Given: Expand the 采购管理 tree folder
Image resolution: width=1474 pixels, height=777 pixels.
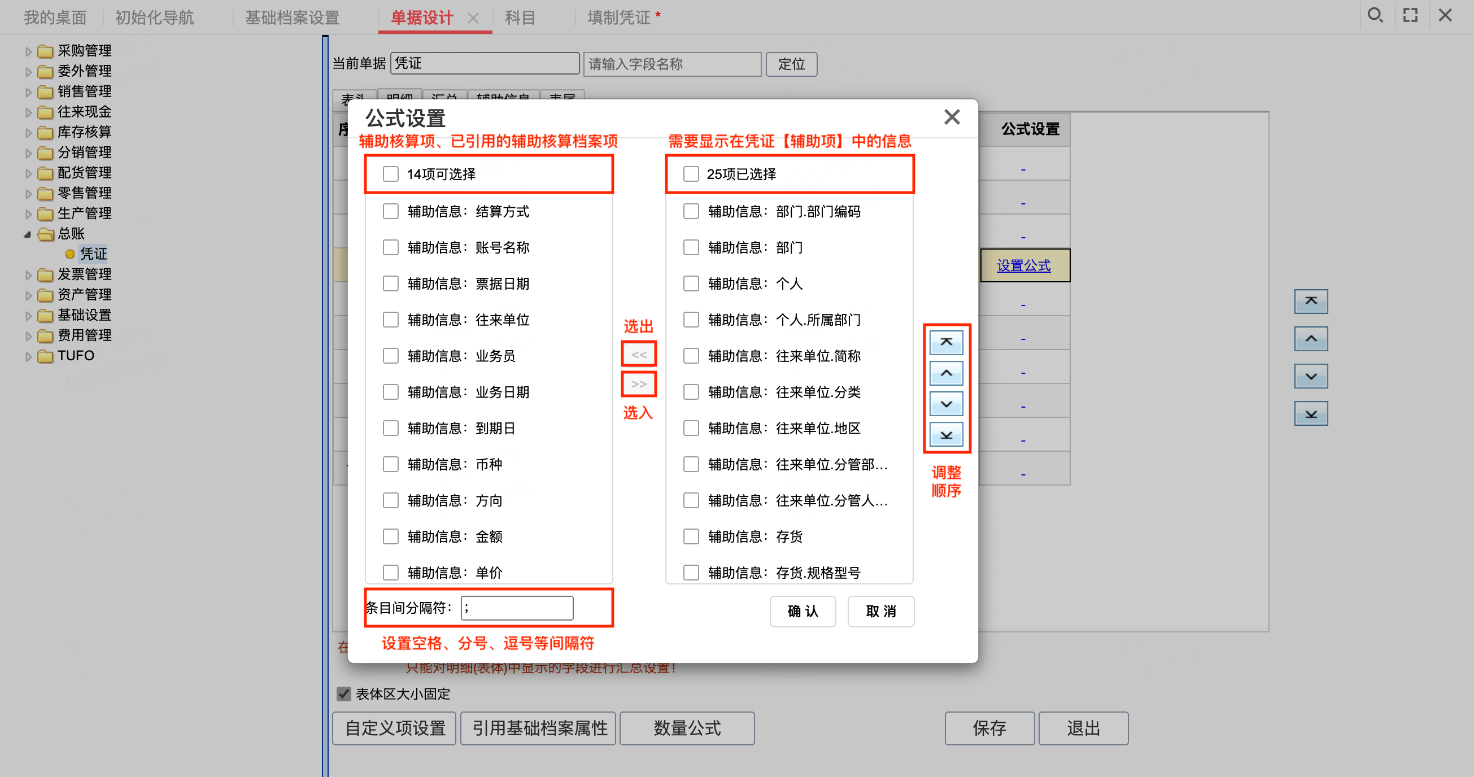Looking at the screenshot, I should 29,51.
